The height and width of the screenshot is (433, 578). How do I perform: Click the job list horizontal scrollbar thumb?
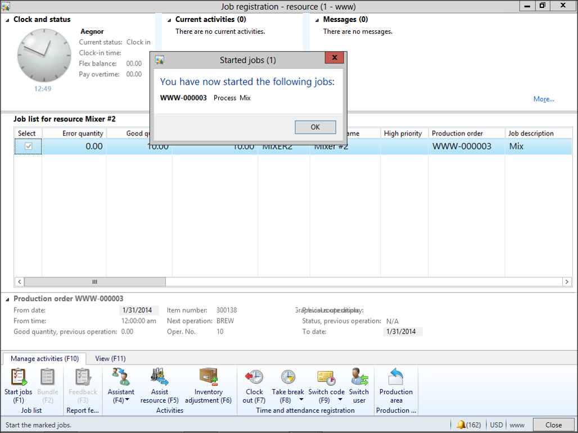94,282
